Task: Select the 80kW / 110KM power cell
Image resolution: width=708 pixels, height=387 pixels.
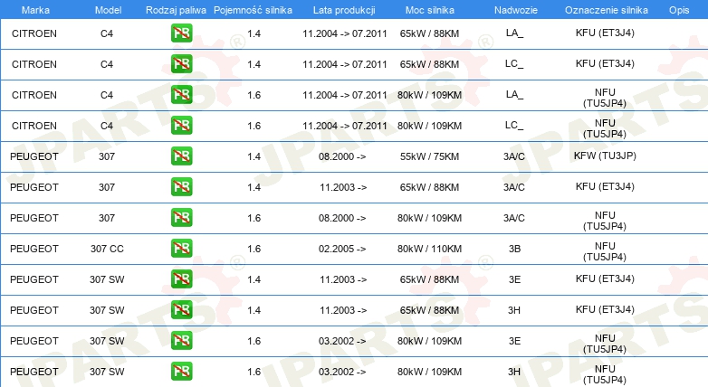Action: click(x=429, y=249)
